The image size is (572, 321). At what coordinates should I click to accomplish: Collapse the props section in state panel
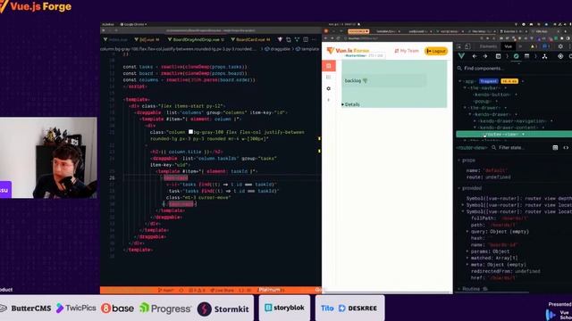click(x=459, y=160)
